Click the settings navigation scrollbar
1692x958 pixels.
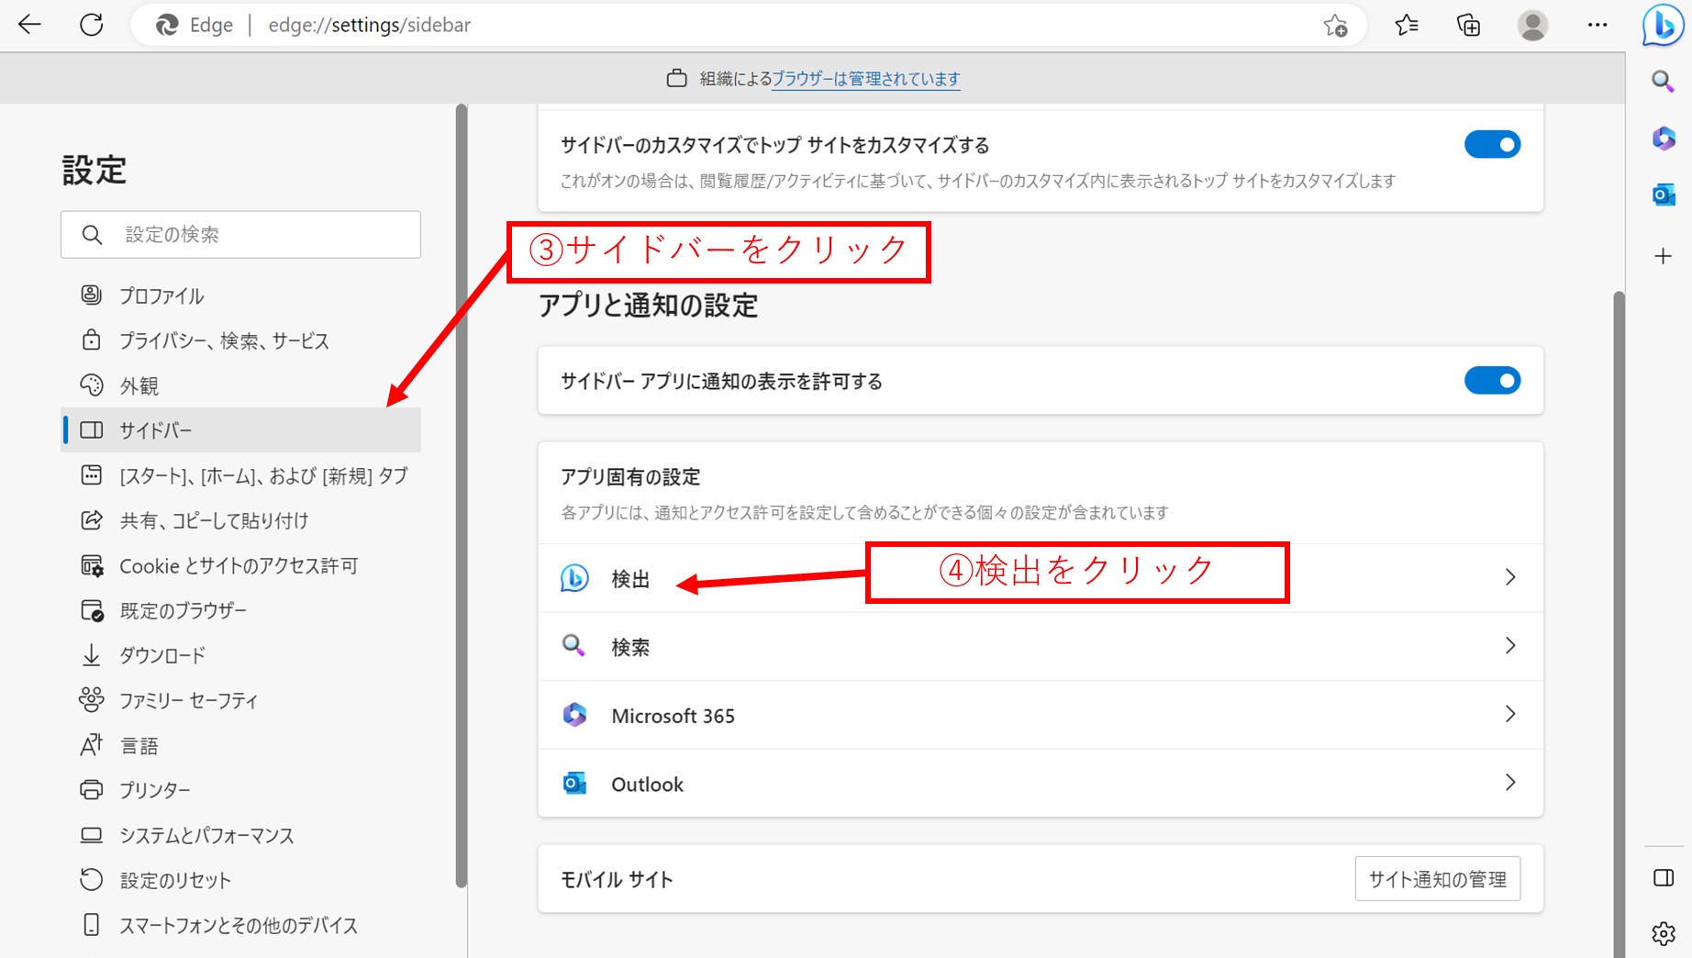click(462, 496)
